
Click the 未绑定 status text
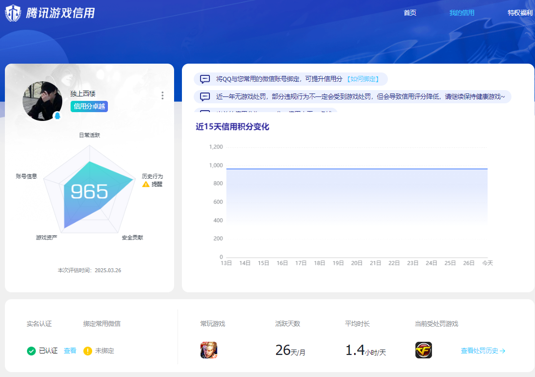point(104,351)
